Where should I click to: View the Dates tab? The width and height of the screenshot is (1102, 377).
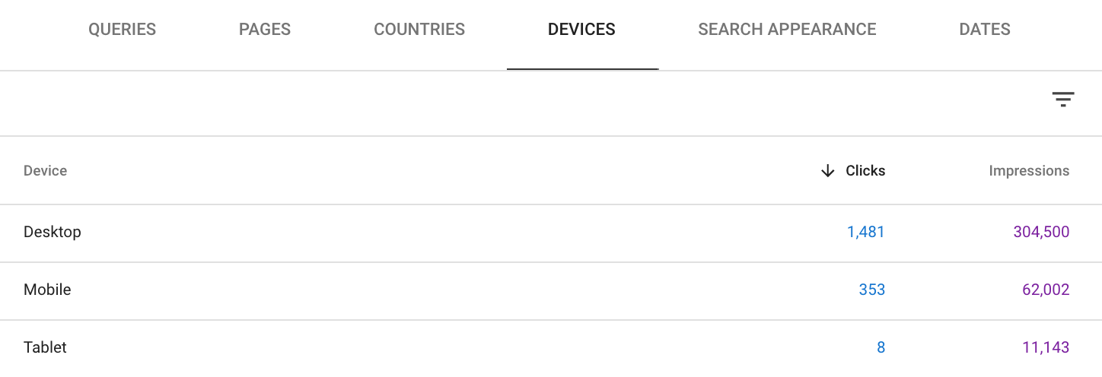[x=985, y=30]
